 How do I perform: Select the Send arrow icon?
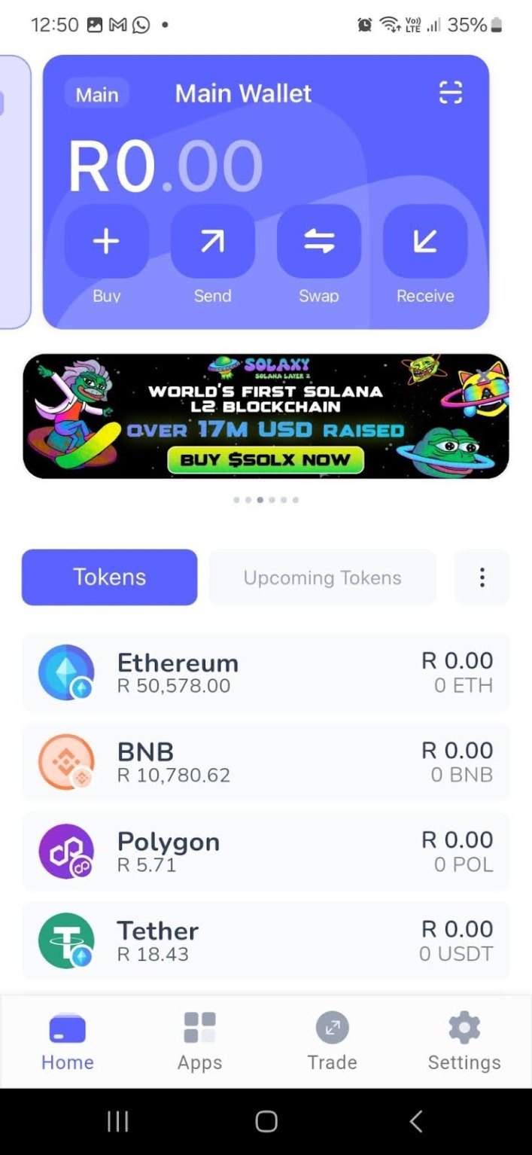coord(212,241)
